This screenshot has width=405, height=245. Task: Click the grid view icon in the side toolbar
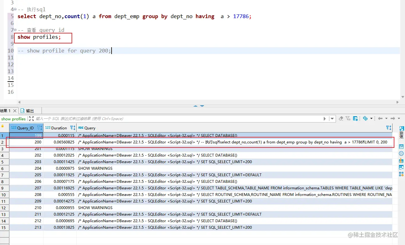coord(402,147)
